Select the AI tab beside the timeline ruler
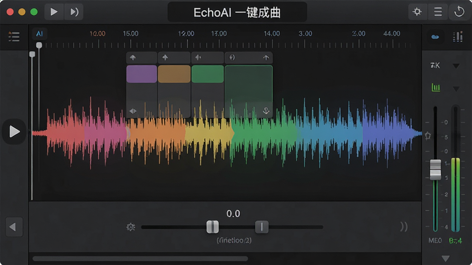 [x=40, y=34]
